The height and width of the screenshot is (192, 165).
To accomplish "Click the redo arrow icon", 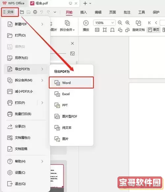I will click(48, 12).
